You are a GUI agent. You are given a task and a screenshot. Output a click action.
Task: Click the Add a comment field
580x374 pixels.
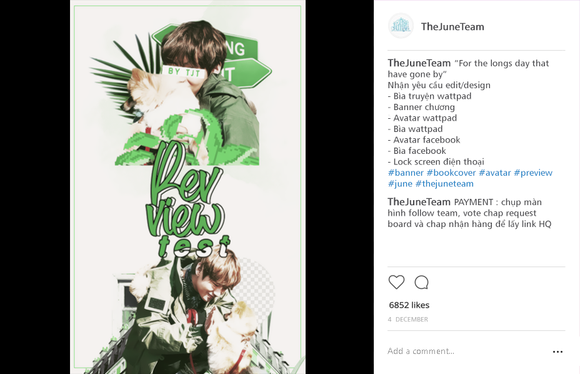pos(466,351)
